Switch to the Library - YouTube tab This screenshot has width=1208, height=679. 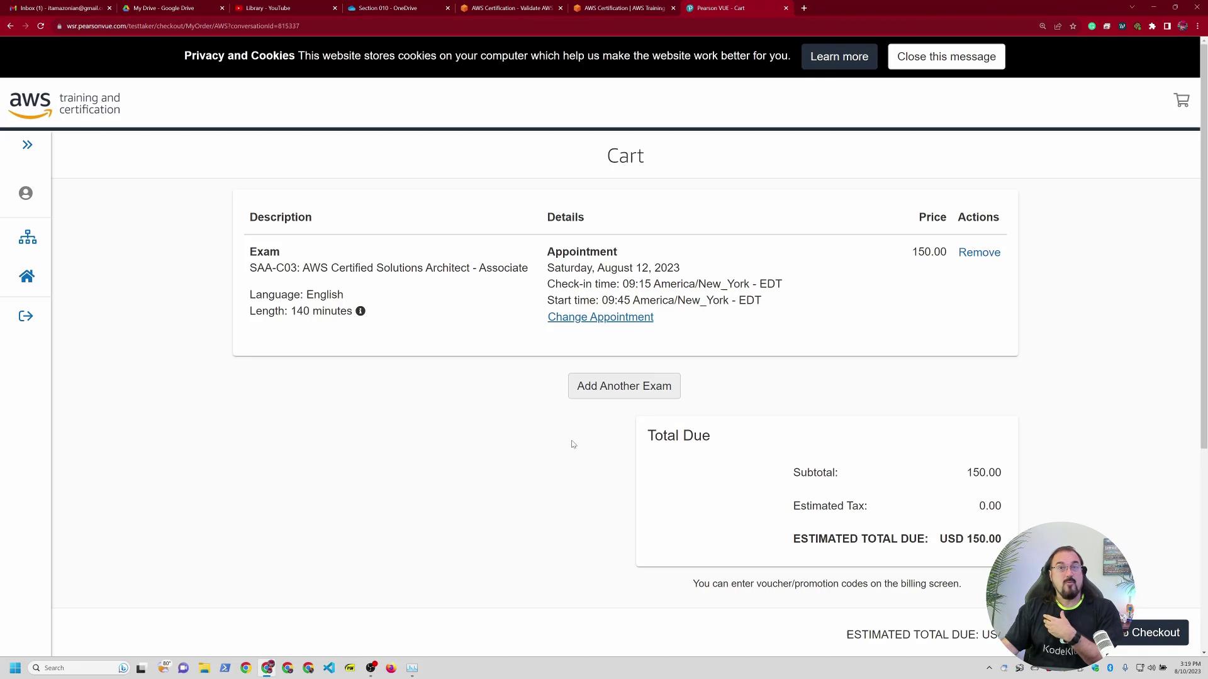[x=268, y=8]
